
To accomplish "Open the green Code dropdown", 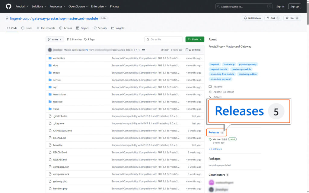I will click(x=195, y=39).
